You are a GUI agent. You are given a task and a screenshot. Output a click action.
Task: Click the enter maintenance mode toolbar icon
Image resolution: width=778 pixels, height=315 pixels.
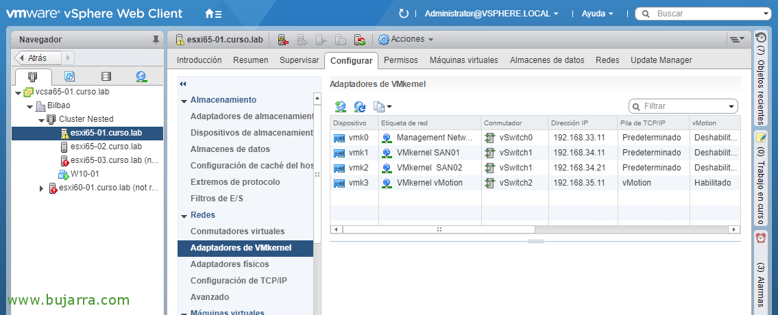tap(283, 40)
